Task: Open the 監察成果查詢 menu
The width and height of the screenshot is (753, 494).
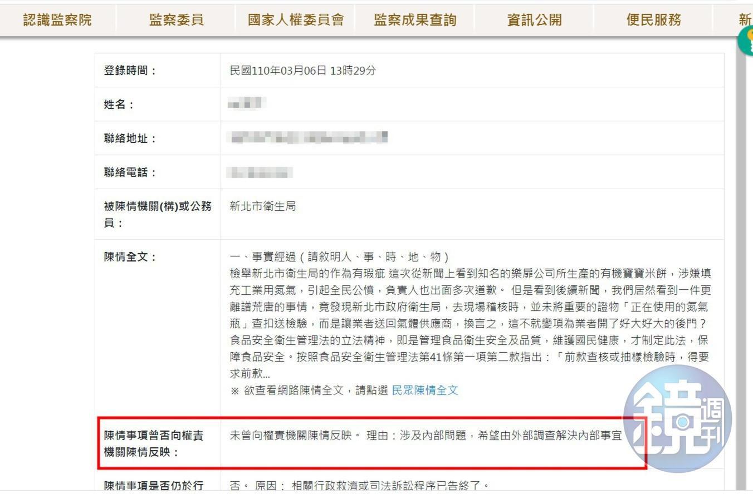Action: (x=415, y=20)
